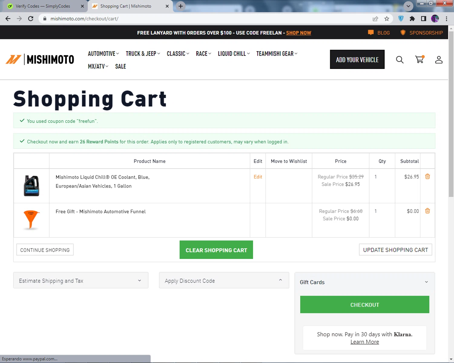The height and width of the screenshot is (363, 454).
Task: Reload the page
Action: click(31, 19)
